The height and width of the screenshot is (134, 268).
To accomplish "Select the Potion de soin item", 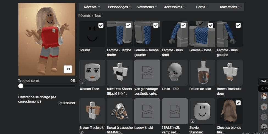I will pyautogui.click(x=202, y=73).
